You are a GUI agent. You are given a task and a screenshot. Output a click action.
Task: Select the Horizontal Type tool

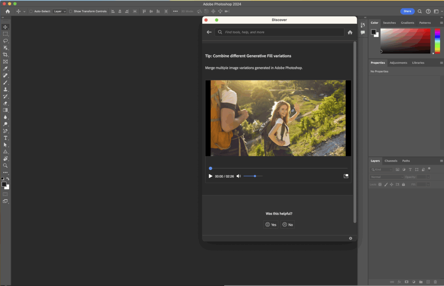click(5, 138)
